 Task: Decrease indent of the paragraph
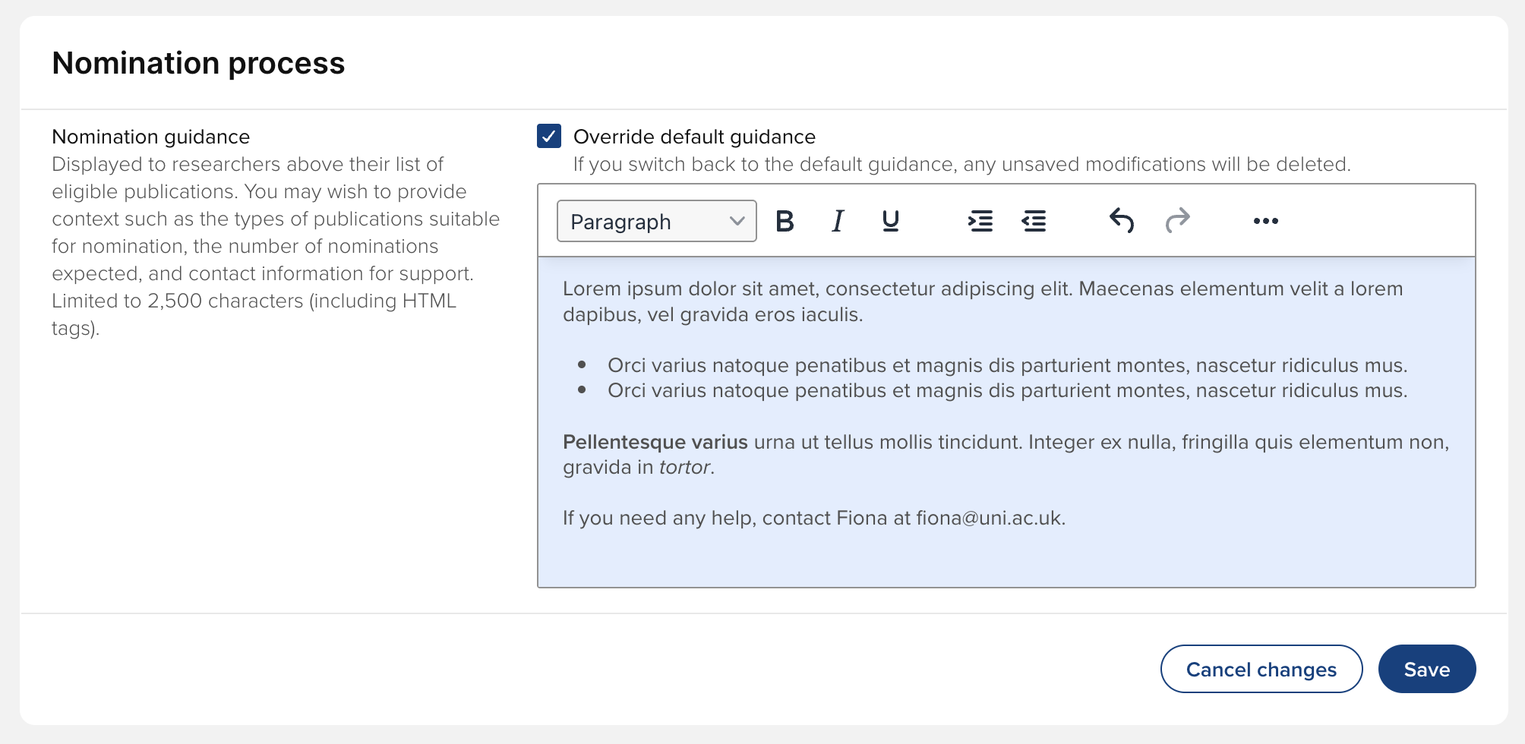click(1034, 221)
